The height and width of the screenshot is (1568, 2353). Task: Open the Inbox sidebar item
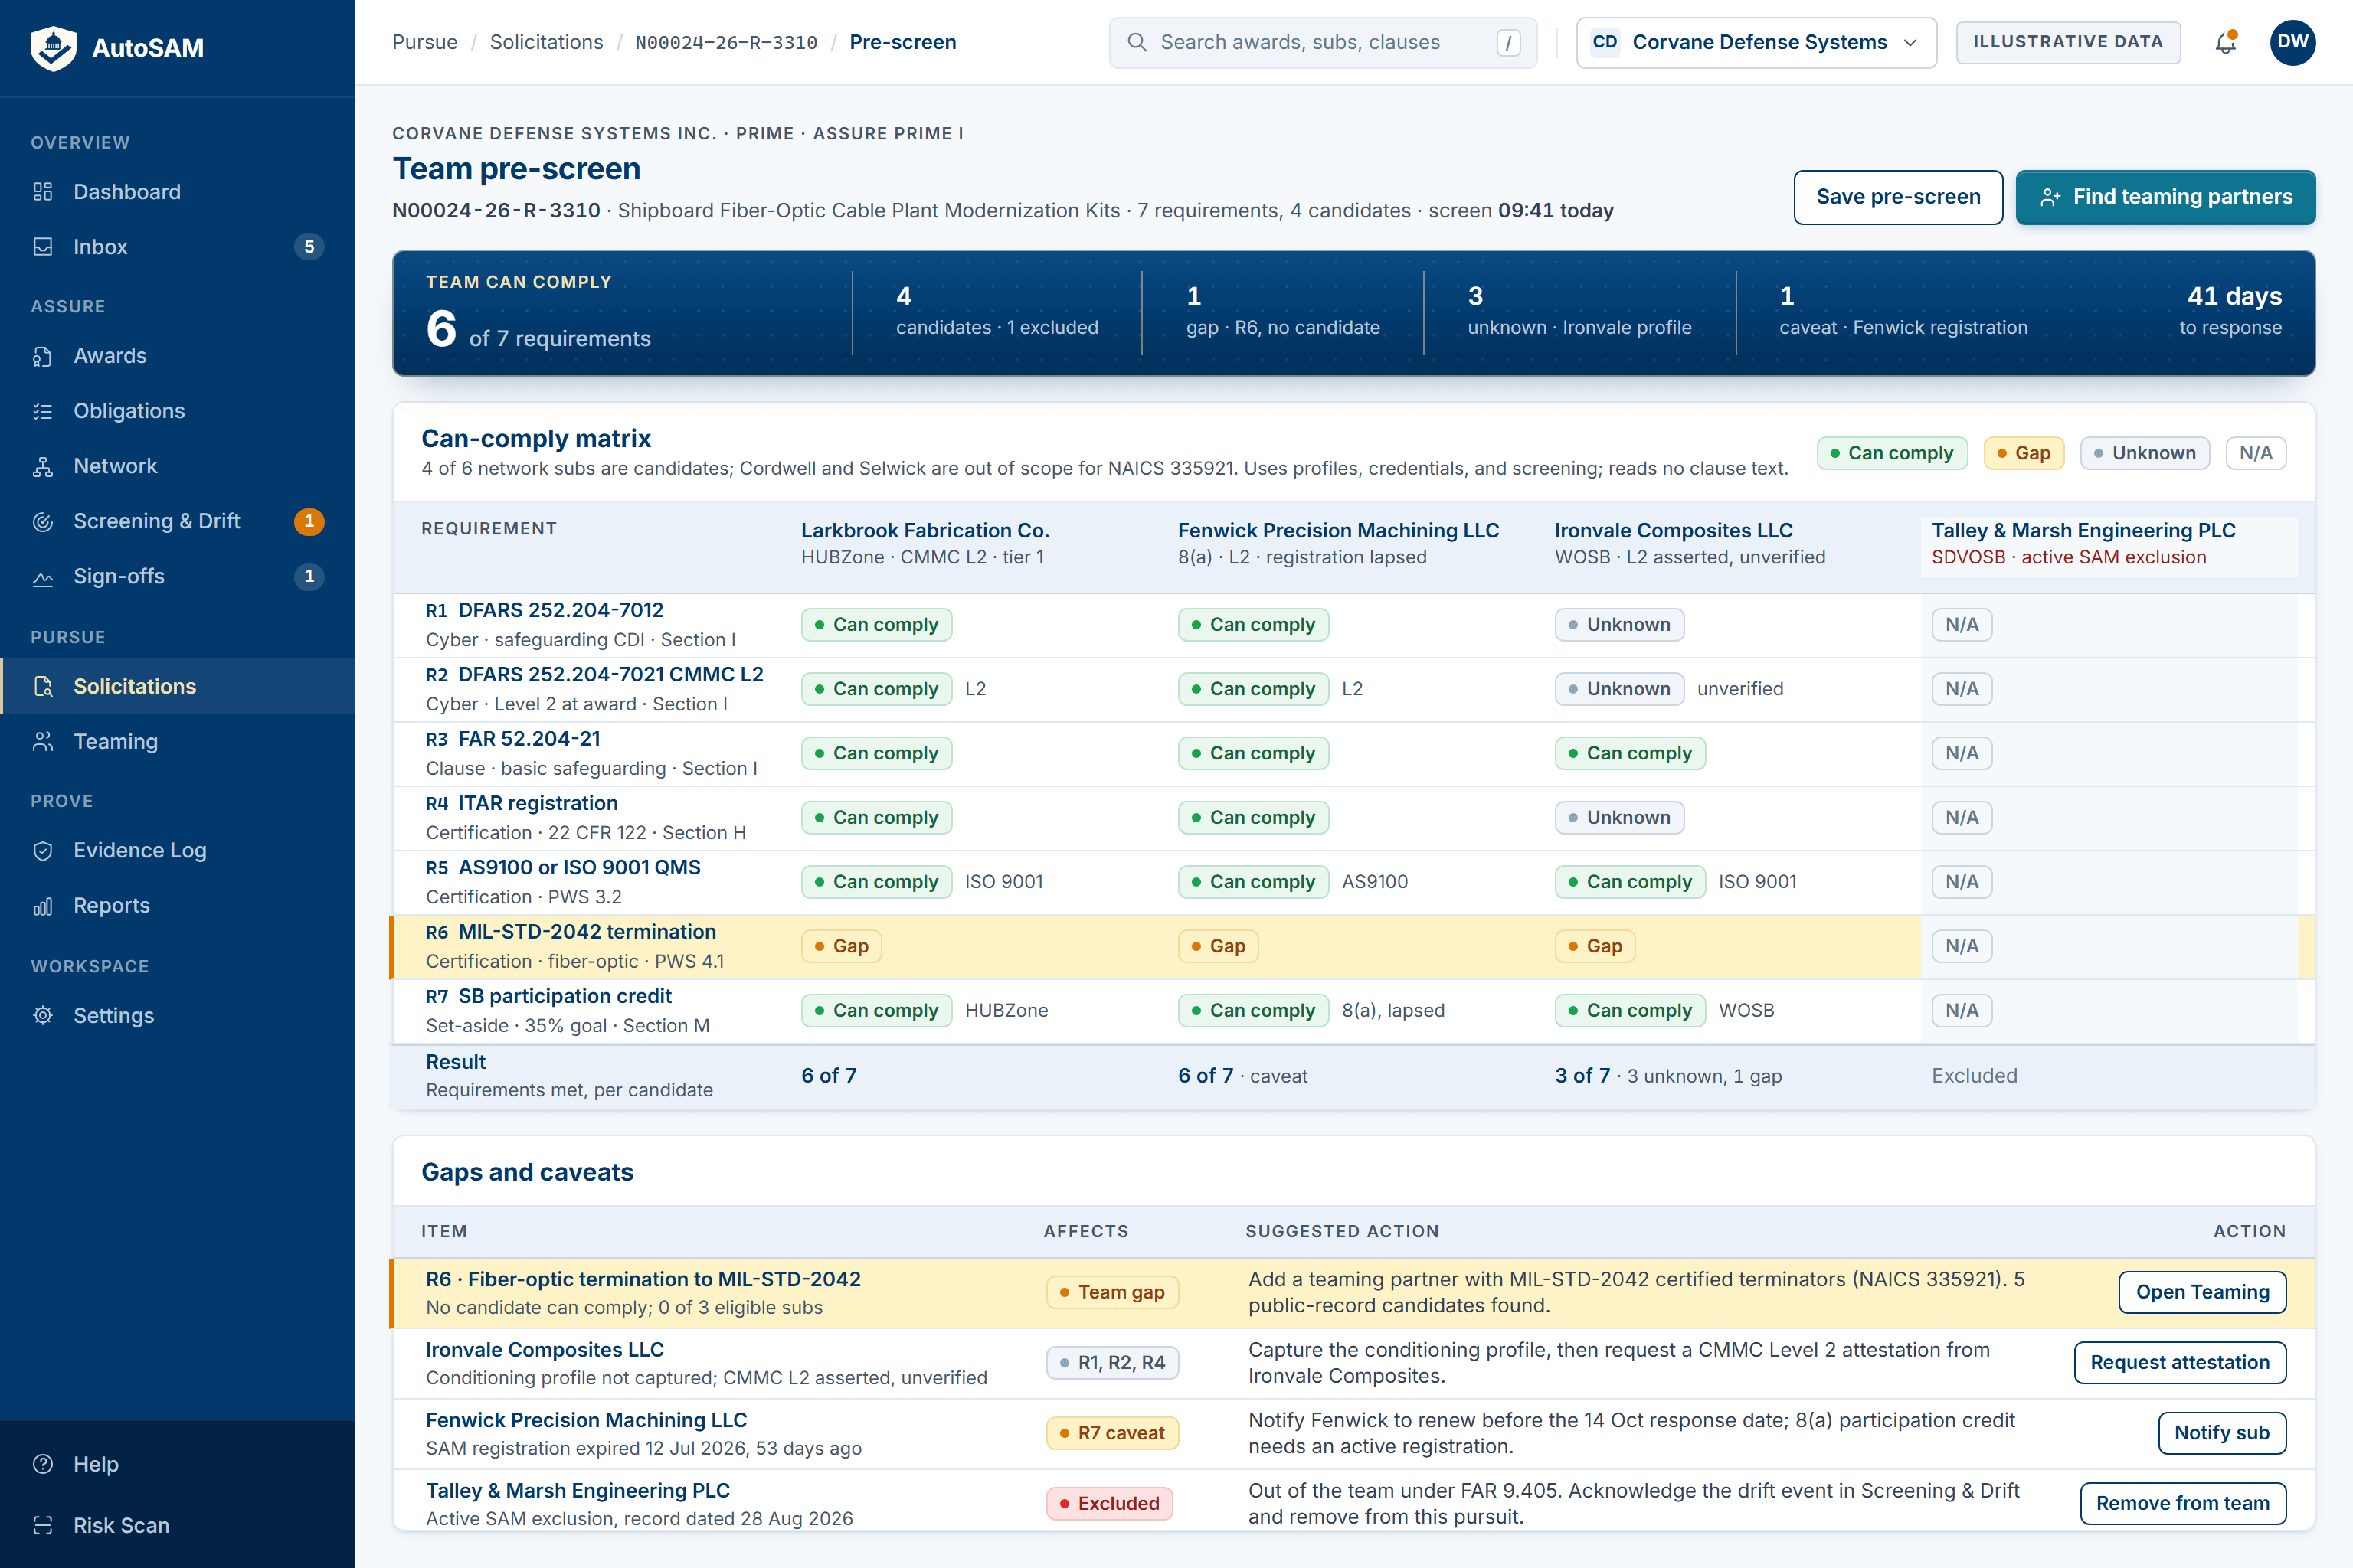(x=178, y=246)
